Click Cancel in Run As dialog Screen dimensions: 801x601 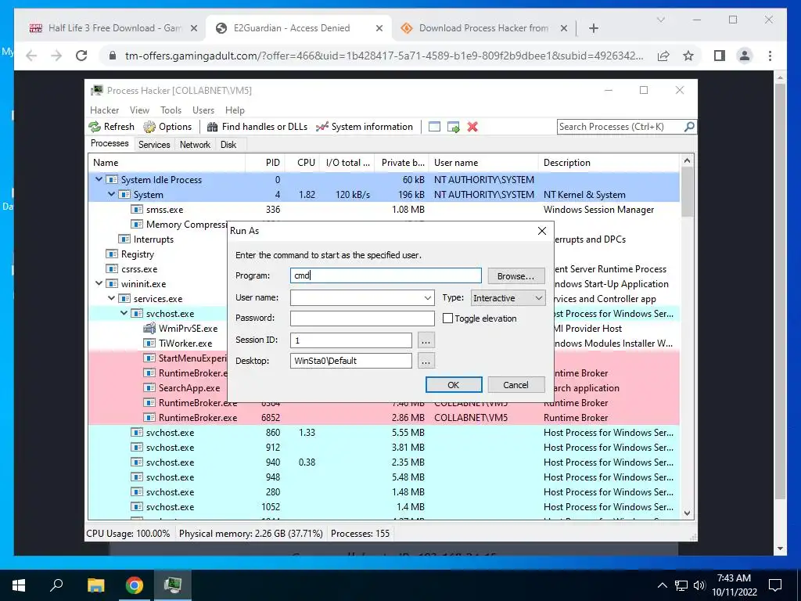(516, 385)
